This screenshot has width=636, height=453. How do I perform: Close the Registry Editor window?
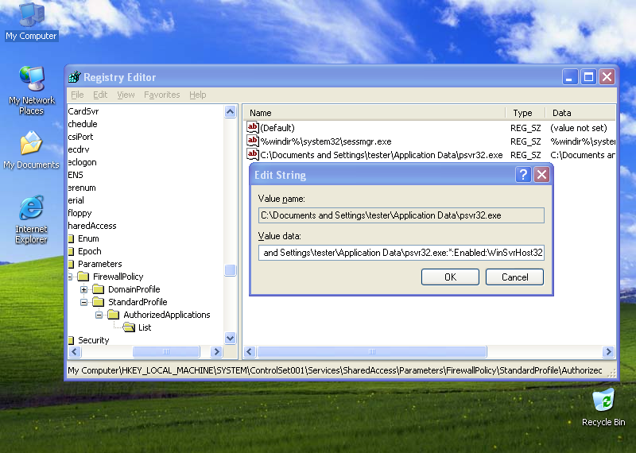pyautogui.click(x=607, y=76)
